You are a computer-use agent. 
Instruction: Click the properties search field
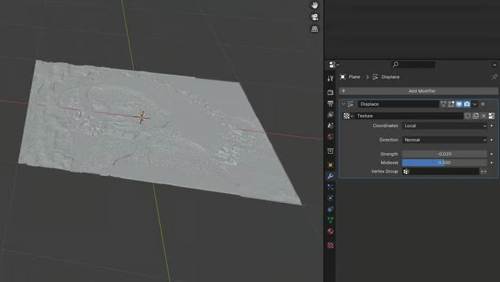click(413, 64)
